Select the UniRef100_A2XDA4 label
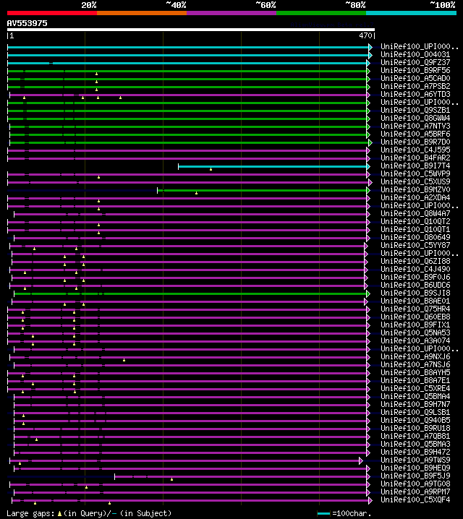 tap(415, 197)
